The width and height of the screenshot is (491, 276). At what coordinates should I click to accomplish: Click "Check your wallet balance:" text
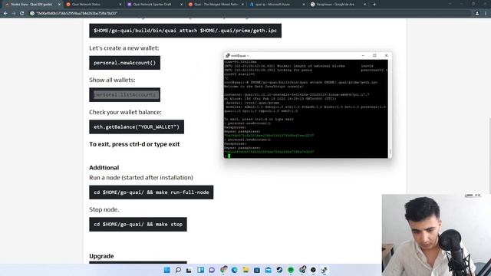(x=125, y=112)
